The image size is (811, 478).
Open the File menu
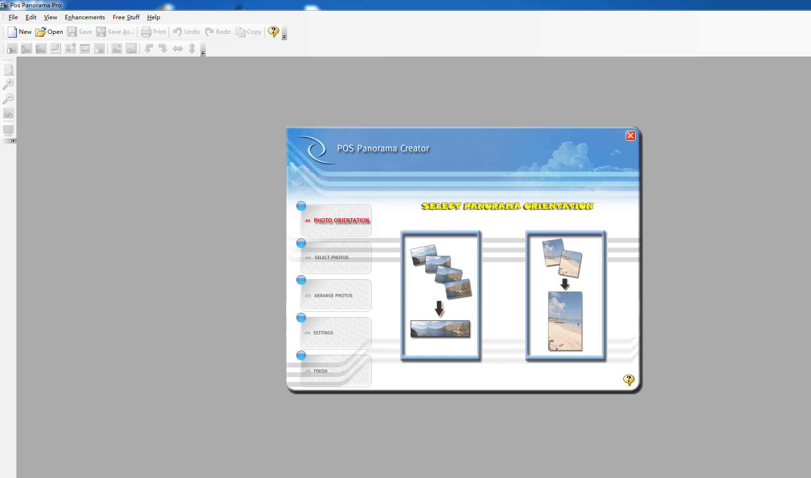13,17
